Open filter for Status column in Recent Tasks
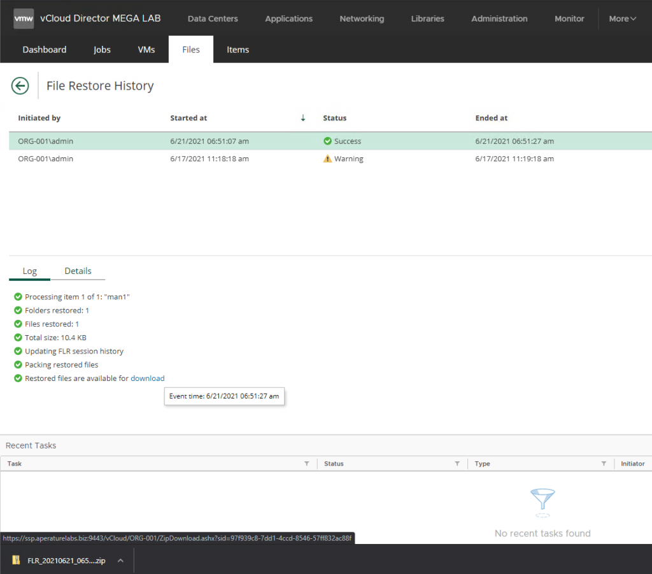Image resolution: width=652 pixels, height=574 pixels. point(457,463)
